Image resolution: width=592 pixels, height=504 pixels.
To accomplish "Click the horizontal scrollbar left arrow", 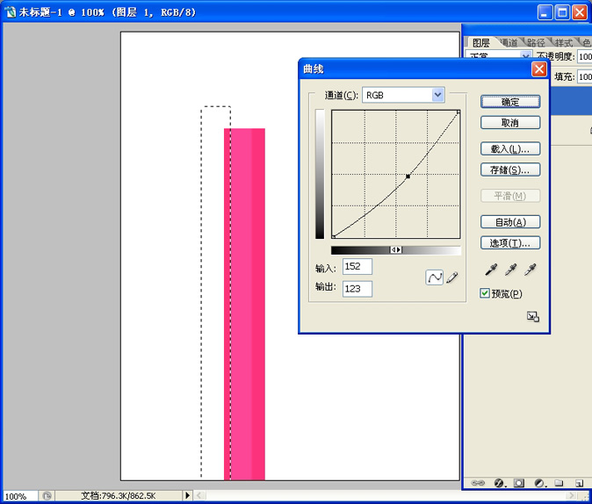I will coord(200,495).
